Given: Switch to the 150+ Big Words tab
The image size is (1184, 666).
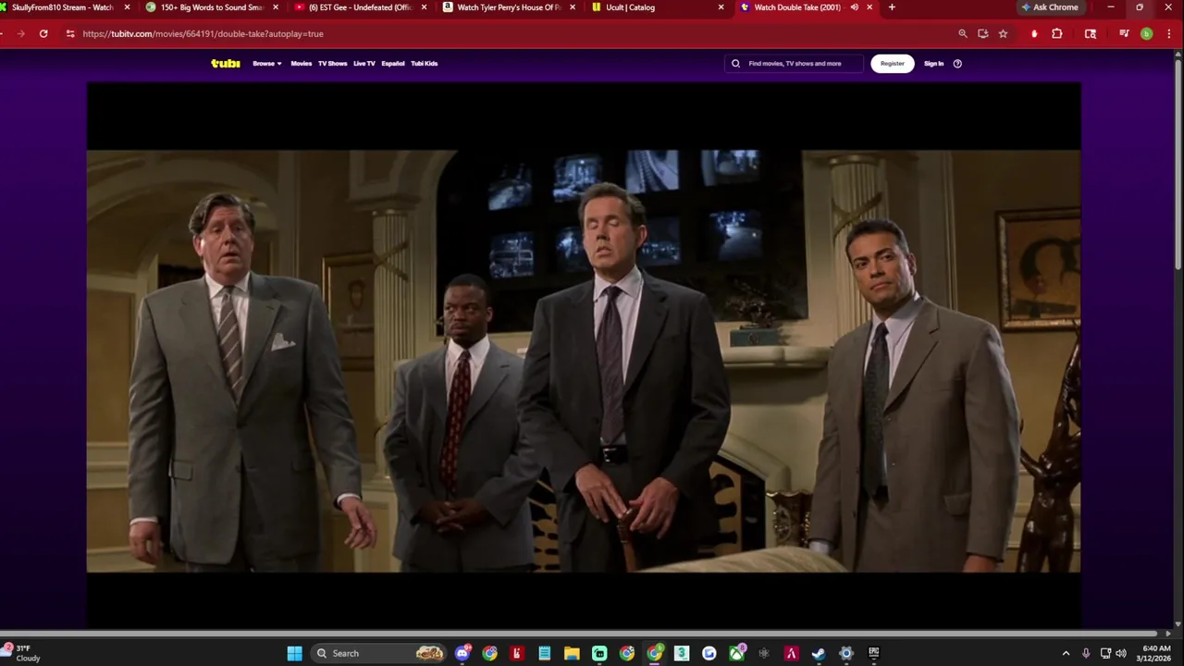Looking at the screenshot, I should click(x=211, y=7).
